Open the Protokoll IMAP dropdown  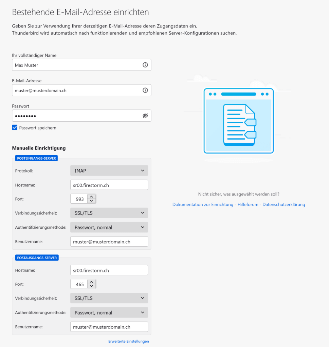(x=109, y=171)
